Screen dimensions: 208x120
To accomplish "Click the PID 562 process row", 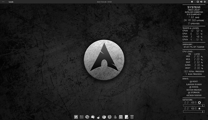I will [194, 62].
